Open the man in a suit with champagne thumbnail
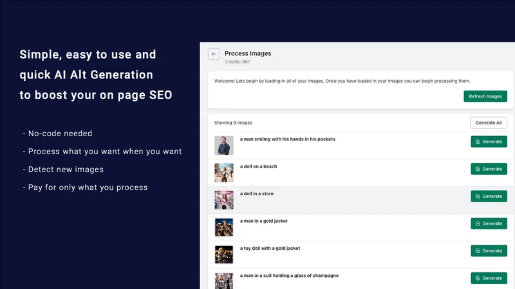This screenshot has height=289, width=515. click(x=224, y=281)
